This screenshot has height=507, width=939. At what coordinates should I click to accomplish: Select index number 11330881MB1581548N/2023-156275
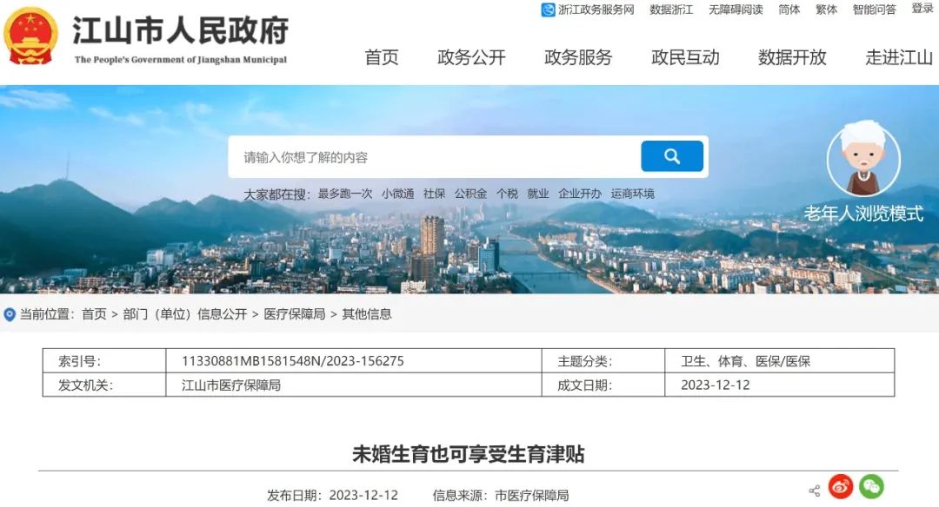[x=293, y=361]
